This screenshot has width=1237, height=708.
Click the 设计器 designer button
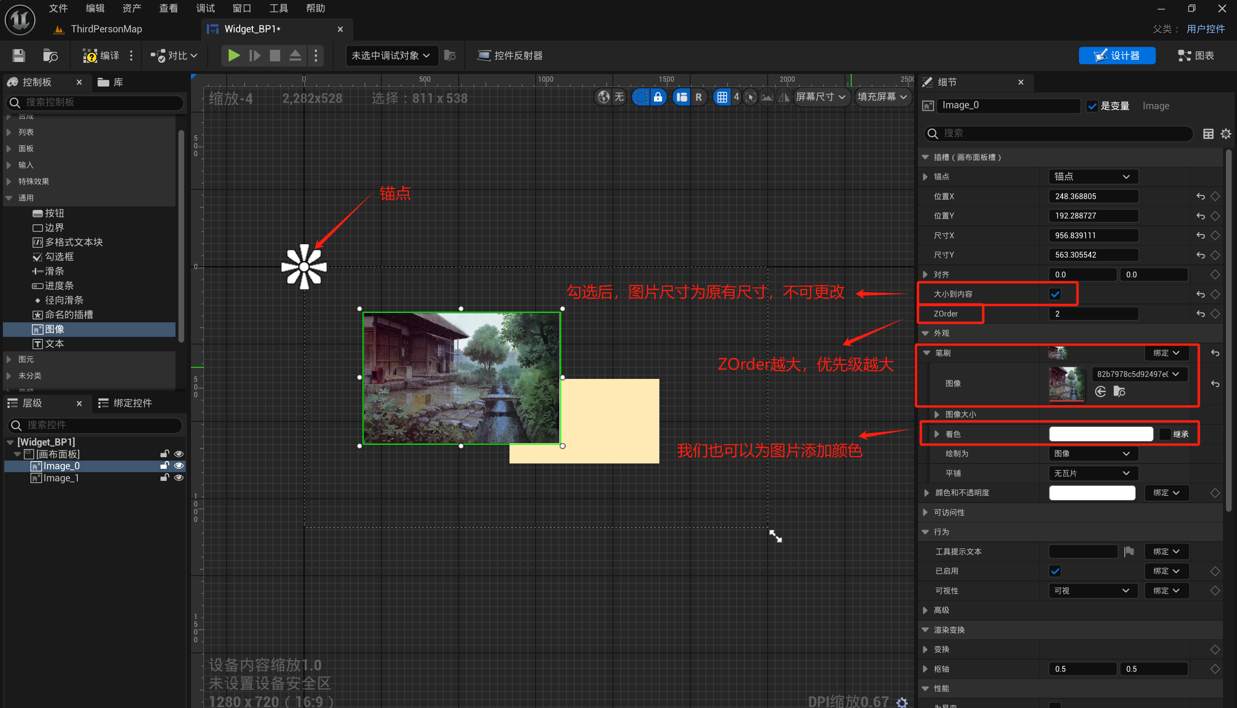[x=1118, y=56]
